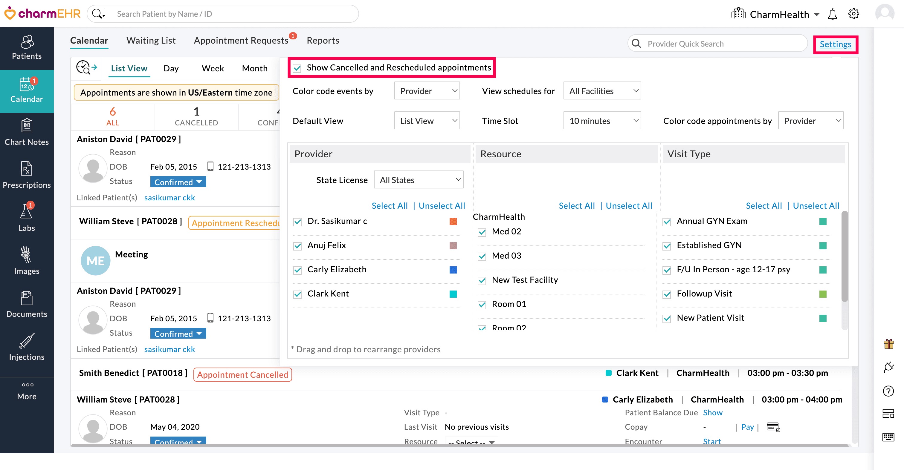Switch to the Waiting List tab
This screenshot has height=470, width=904.
(151, 41)
